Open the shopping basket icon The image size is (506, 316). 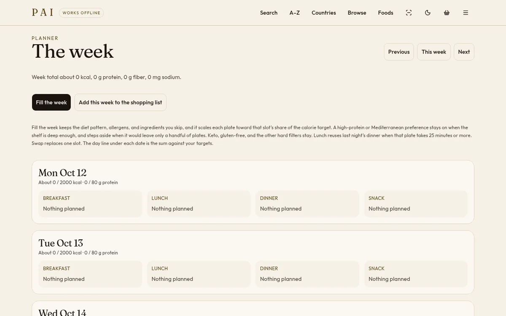tap(447, 13)
